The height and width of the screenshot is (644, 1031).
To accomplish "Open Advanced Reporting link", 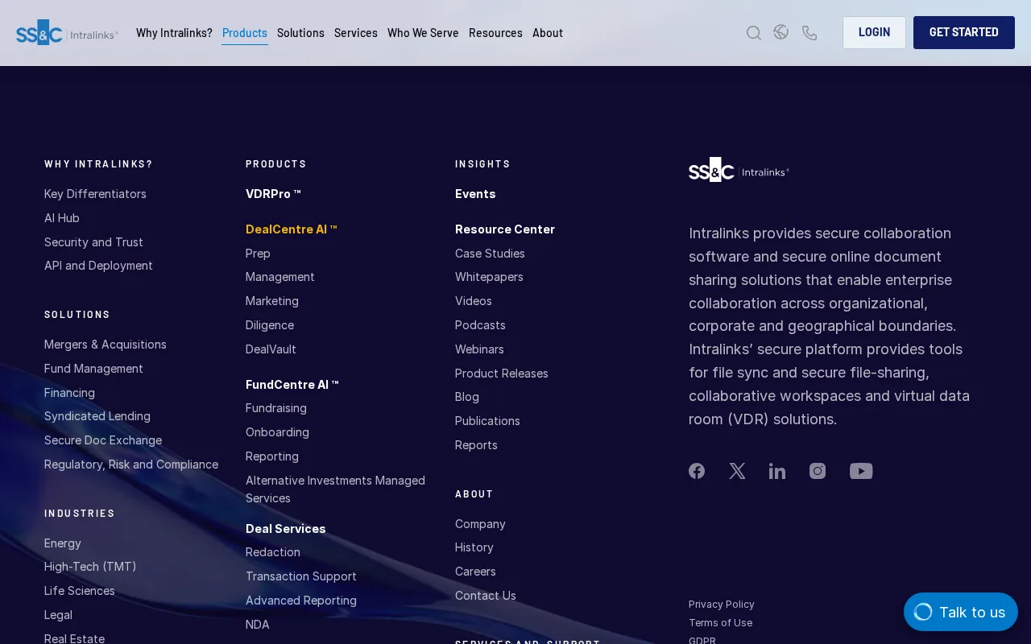I will [301, 601].
